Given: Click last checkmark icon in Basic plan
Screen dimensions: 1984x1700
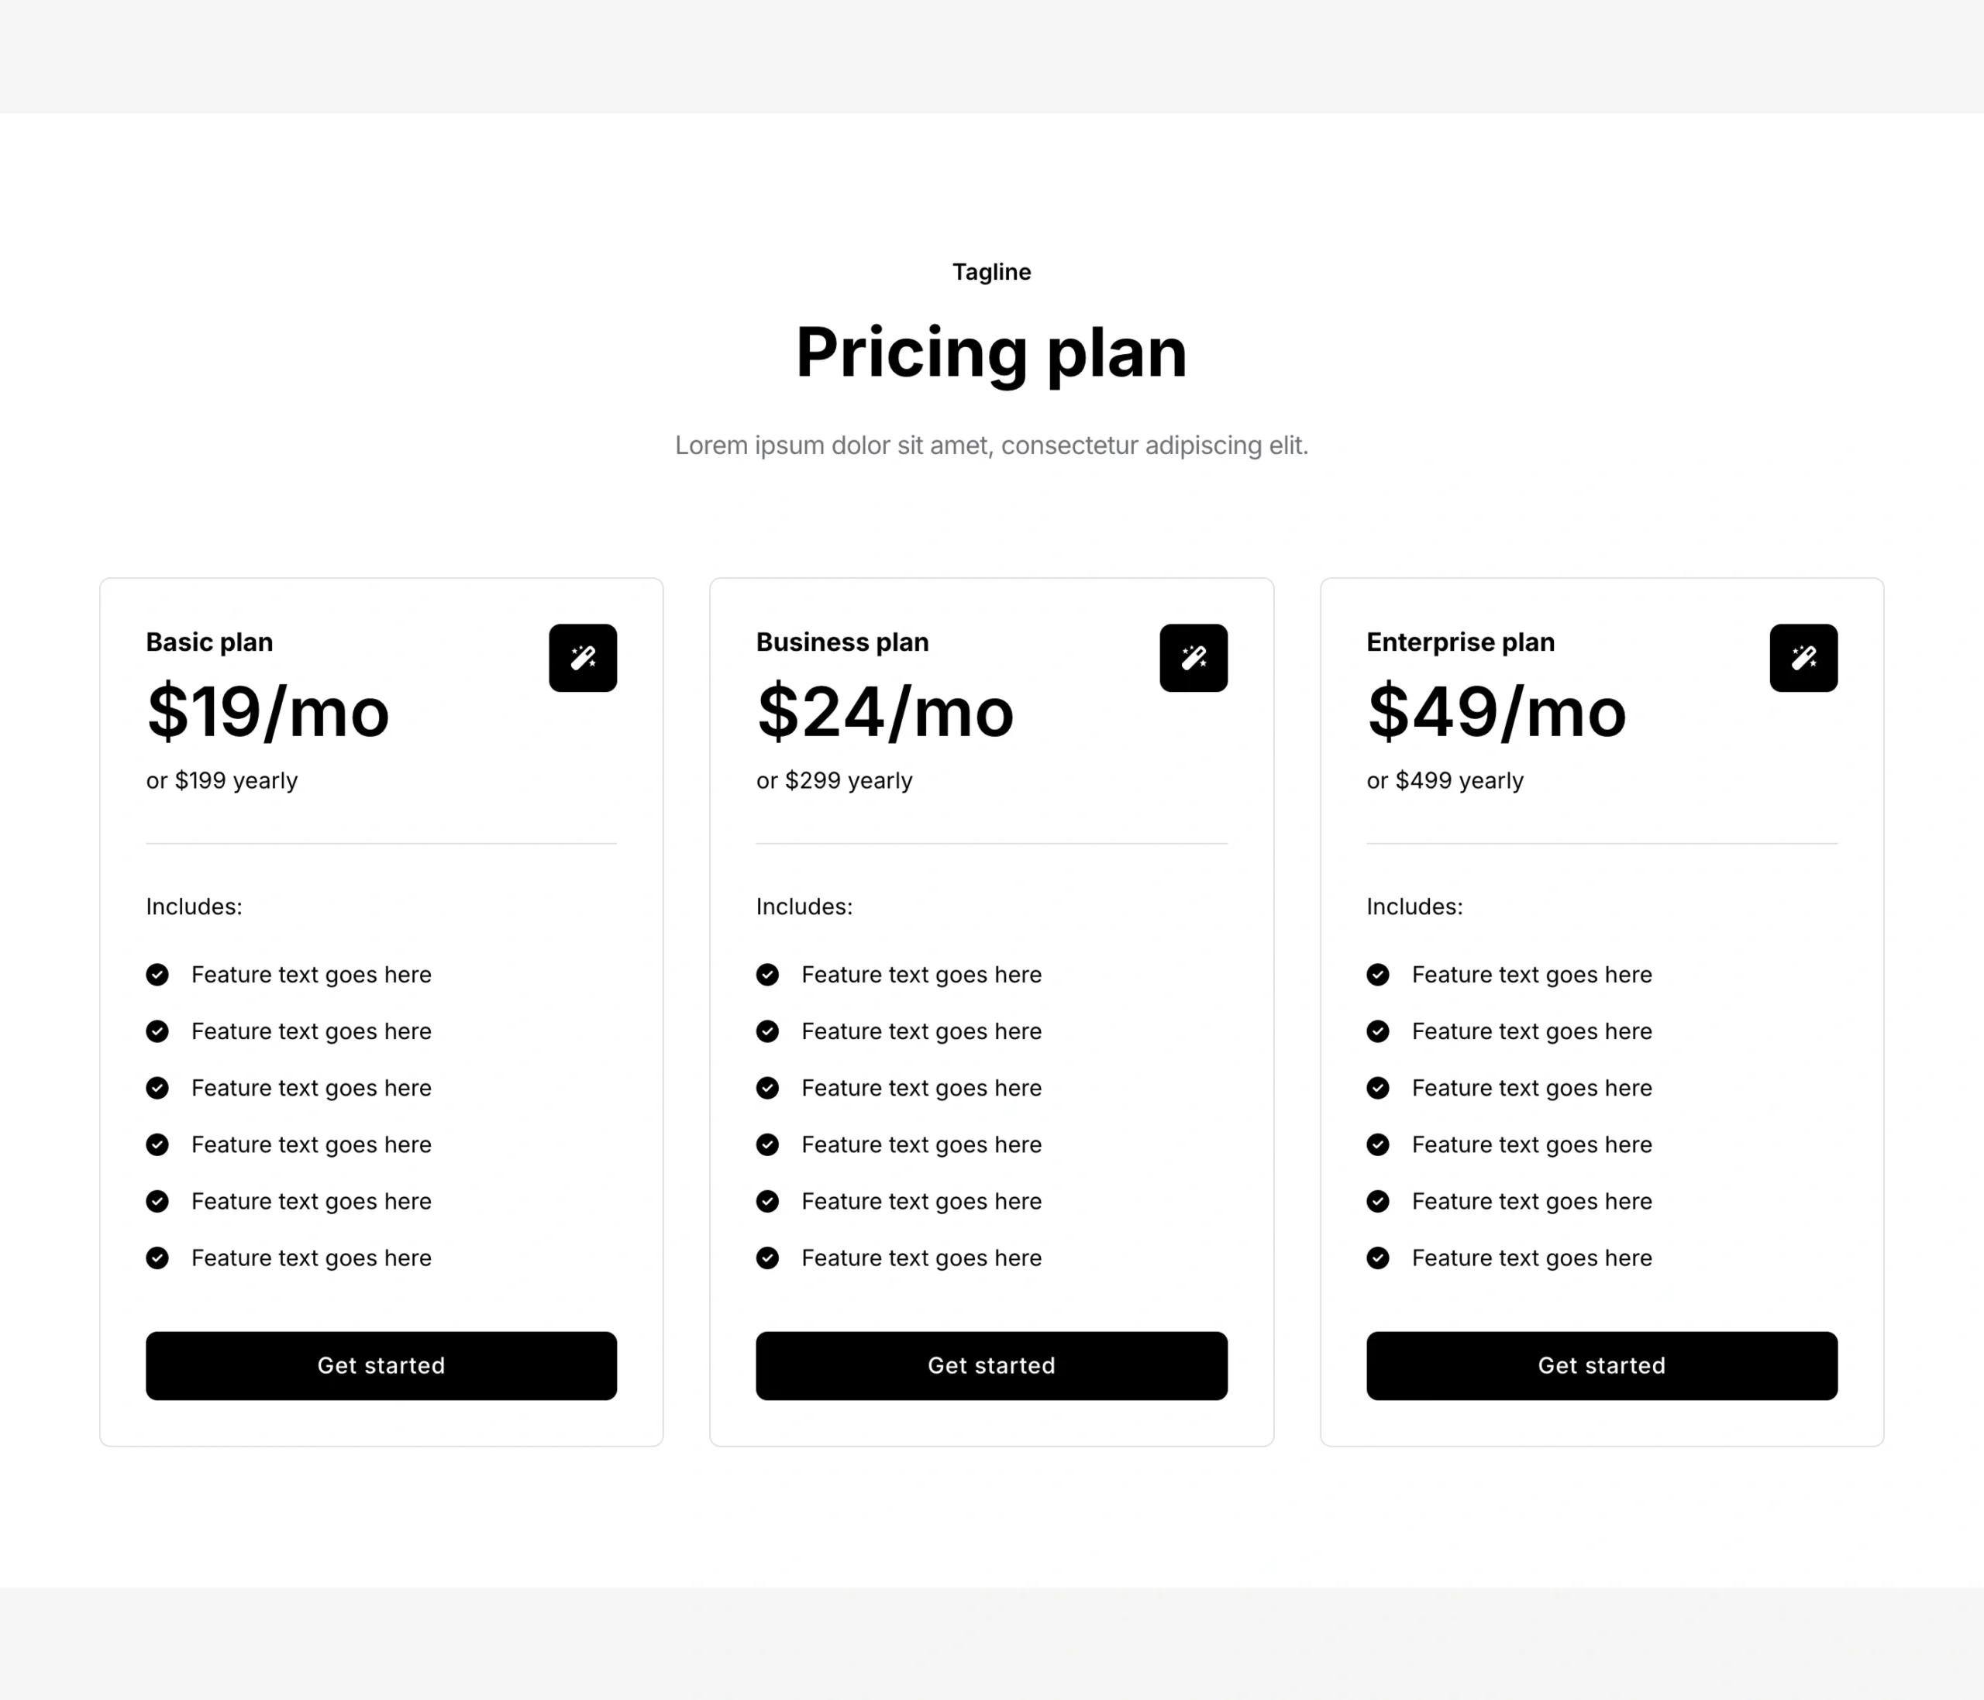Looking at the screenshot, I should click(157, 1258).
